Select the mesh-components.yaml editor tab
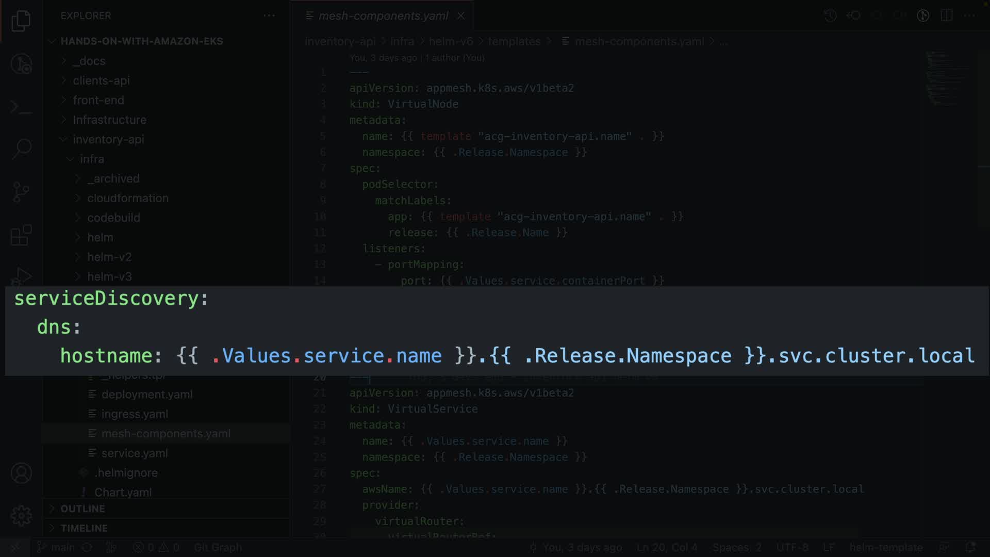The image size is (990, 557). pos(383,16)
